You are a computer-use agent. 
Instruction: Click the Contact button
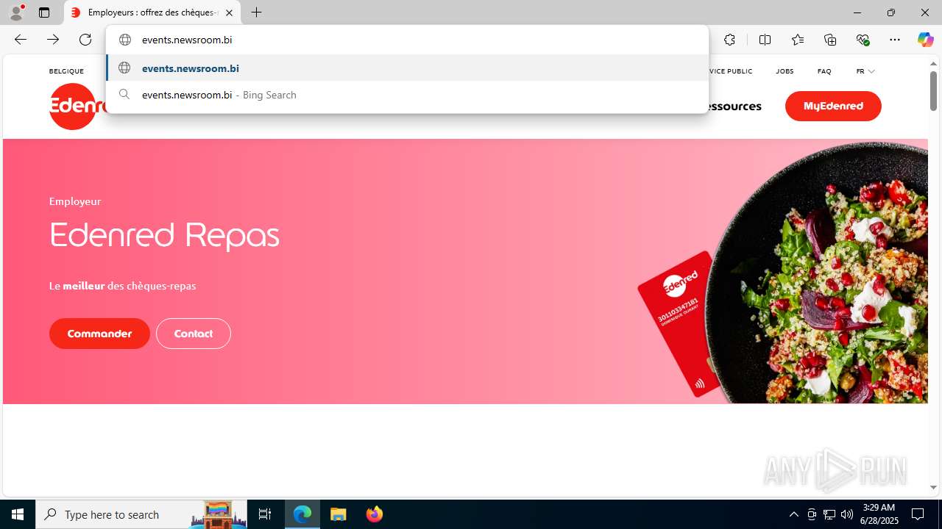(194, 334)
